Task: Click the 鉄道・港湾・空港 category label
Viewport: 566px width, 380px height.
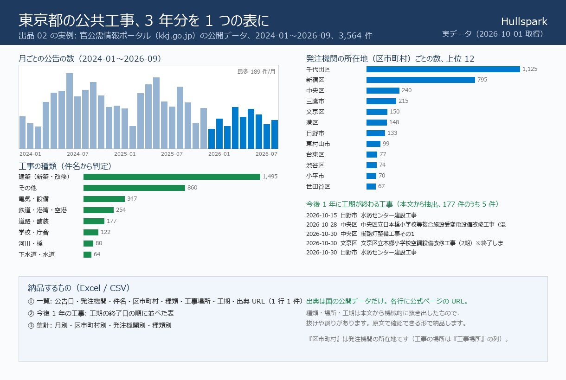Action: point(43,210)
